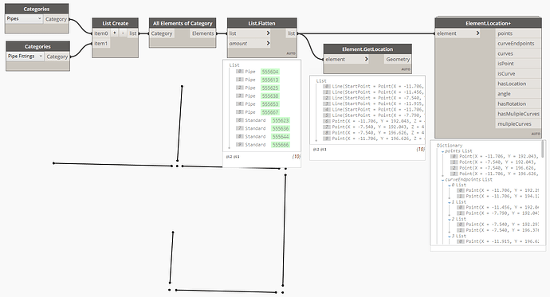Click the element input chevron on Element.GetLocation

coord(366,59)
